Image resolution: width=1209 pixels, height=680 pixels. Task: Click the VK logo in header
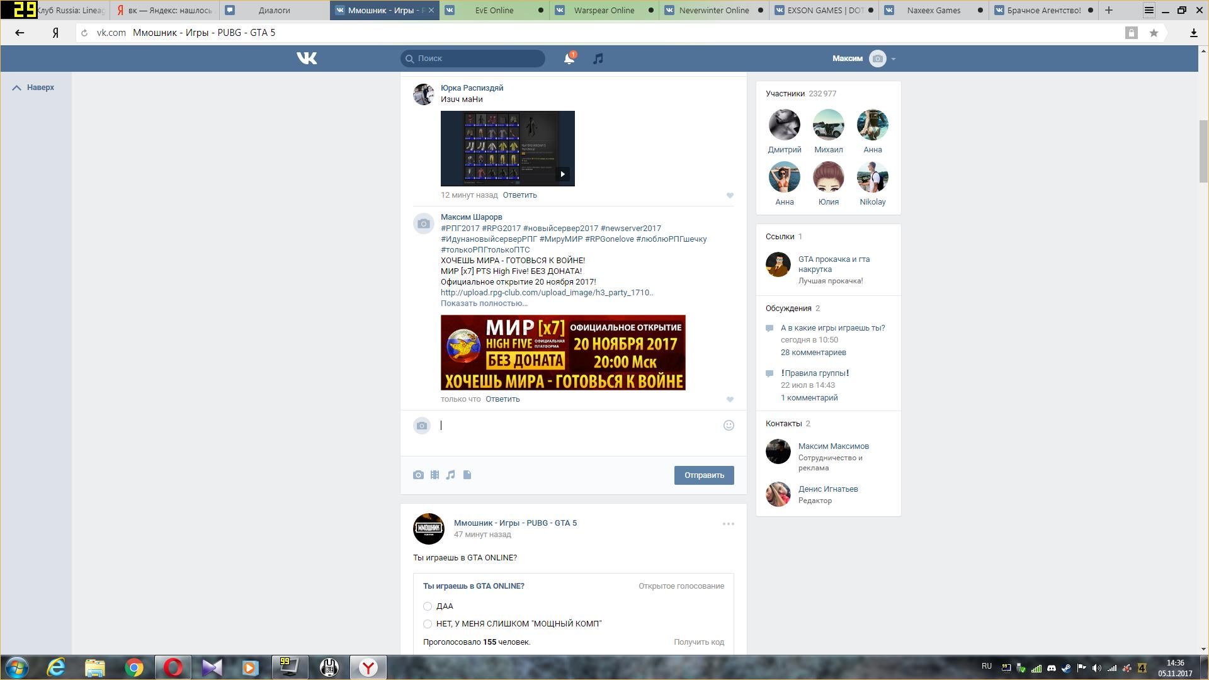pyautogui.click(x=307, y=59)
